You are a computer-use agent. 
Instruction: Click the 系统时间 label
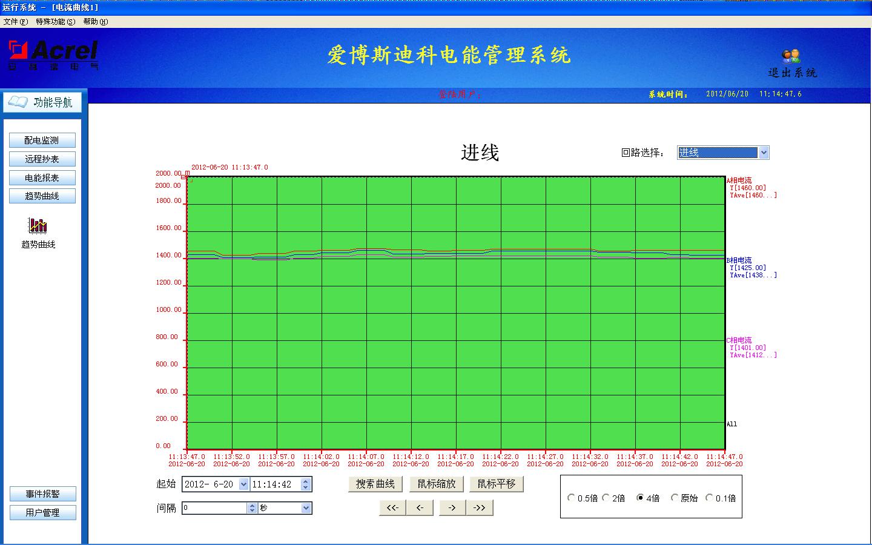(x=668, y=94)
